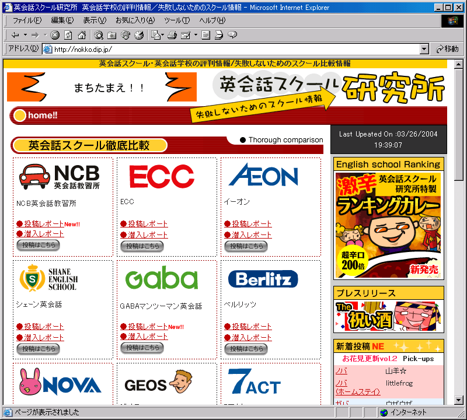467x420 pixels.
Task: Expand the Edit button dropdown arrow
Action: [196, 35]
